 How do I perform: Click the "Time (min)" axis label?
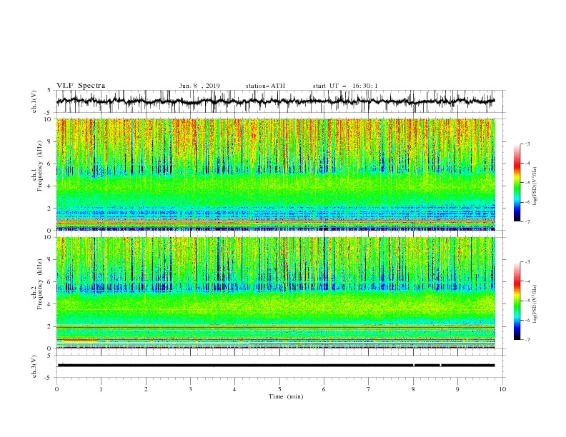[286, 396]
